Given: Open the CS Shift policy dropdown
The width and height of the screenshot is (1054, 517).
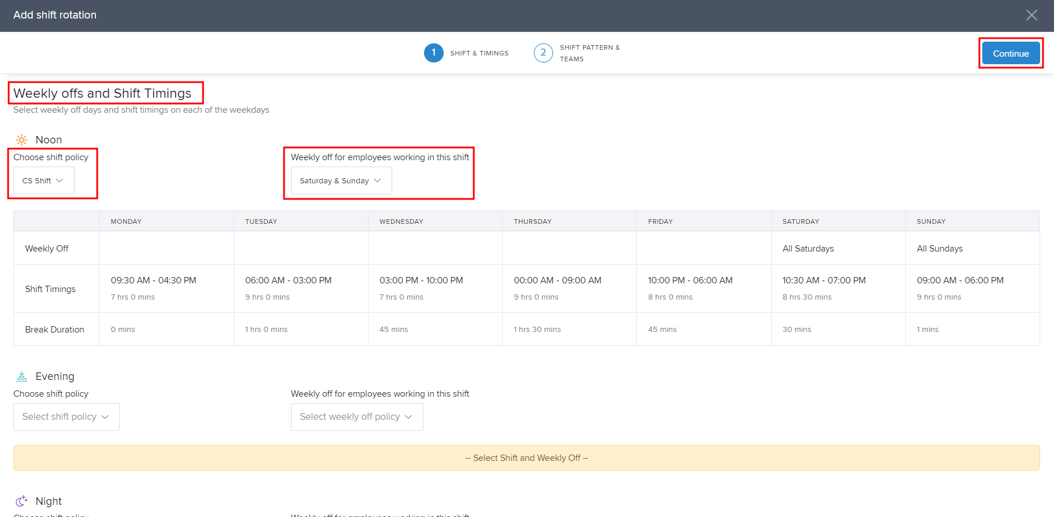Looking at the screenshot, I should click(x=43, y=180).
